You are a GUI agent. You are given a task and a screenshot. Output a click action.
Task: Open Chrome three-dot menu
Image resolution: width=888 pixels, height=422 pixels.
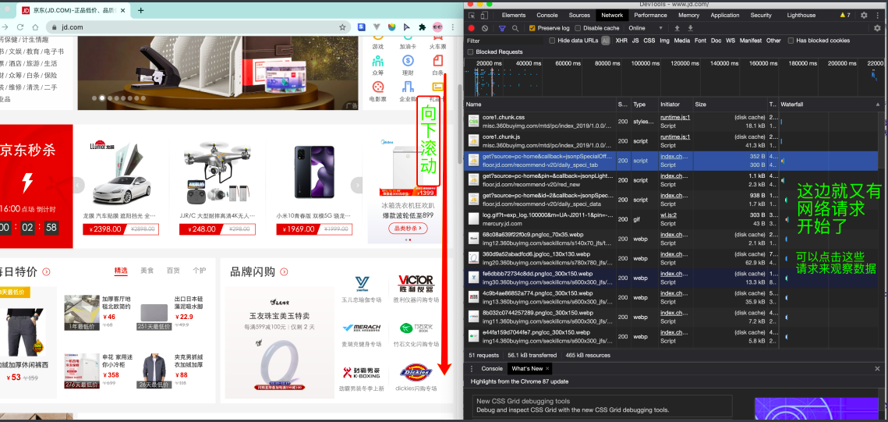[x=452, y=27]
